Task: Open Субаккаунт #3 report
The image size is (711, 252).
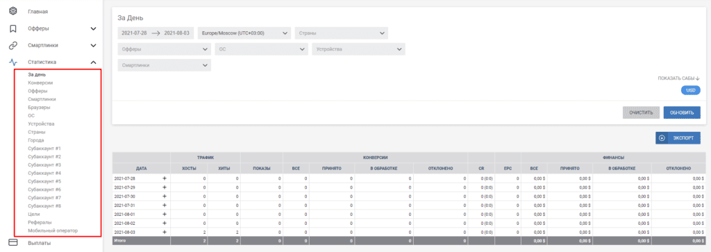Action: click(x=44, y=165)
